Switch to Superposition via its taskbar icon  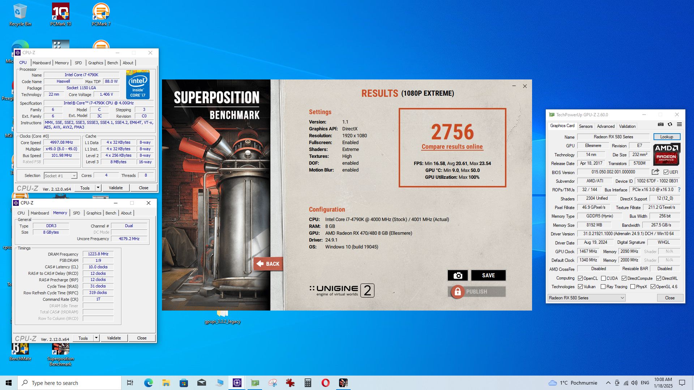click(x=343, y=383)
